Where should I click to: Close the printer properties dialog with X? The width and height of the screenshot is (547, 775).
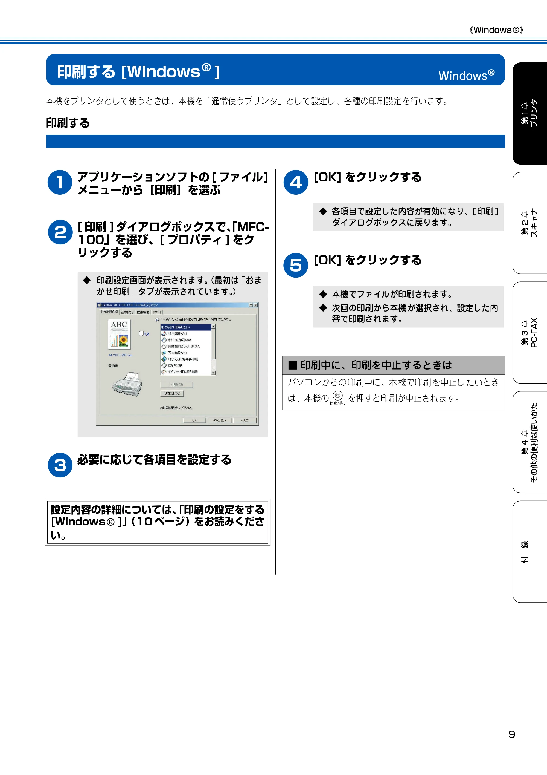pos(256,305)
